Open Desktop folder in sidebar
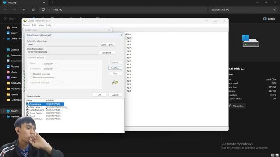280x157 pixels. [x=13, y=50]
